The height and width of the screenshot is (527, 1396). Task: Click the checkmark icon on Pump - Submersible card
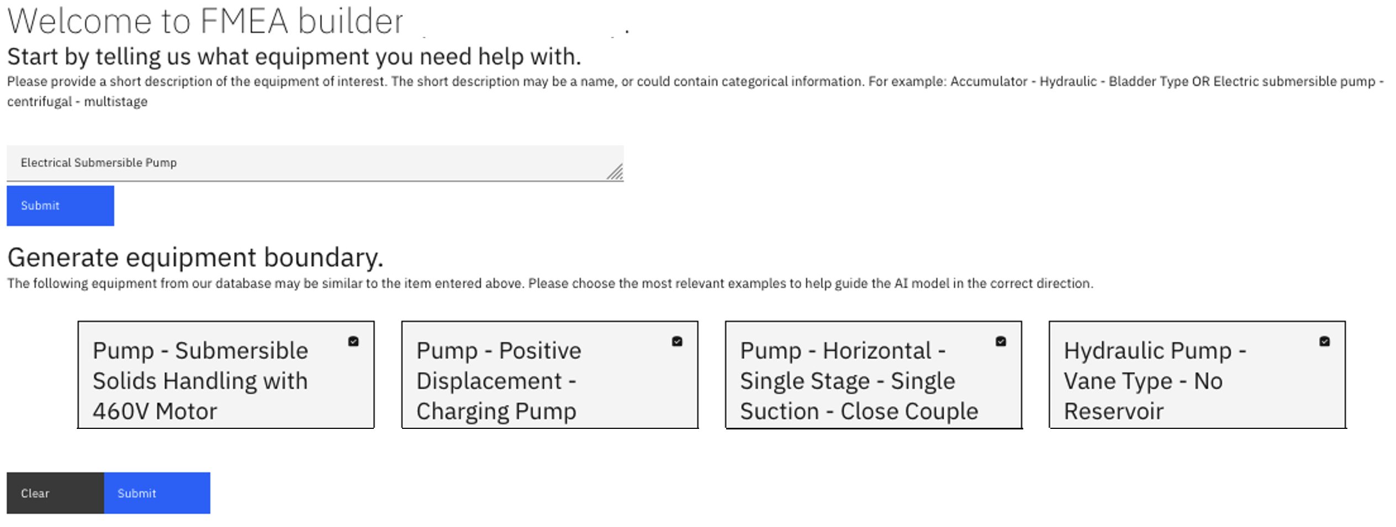point(353,342)
